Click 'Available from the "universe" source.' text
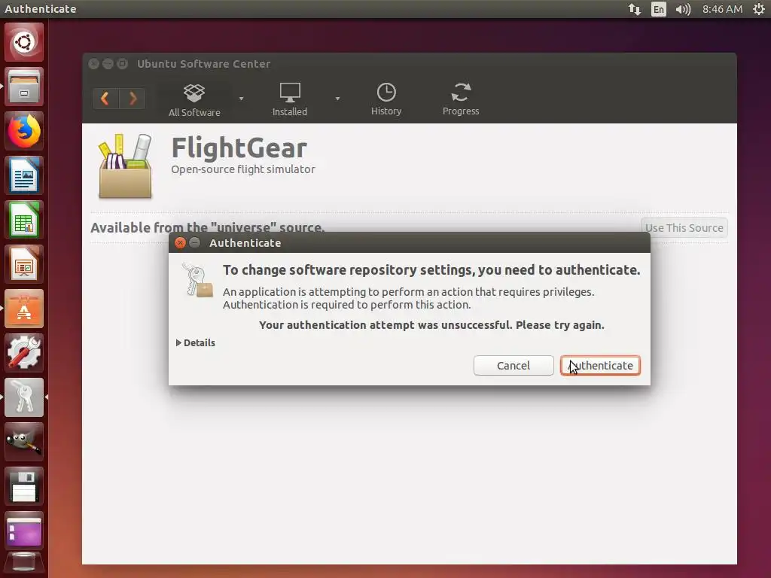The height and width of the screenshot is (578, 771). pyautogui.click(x=208, y=227)
